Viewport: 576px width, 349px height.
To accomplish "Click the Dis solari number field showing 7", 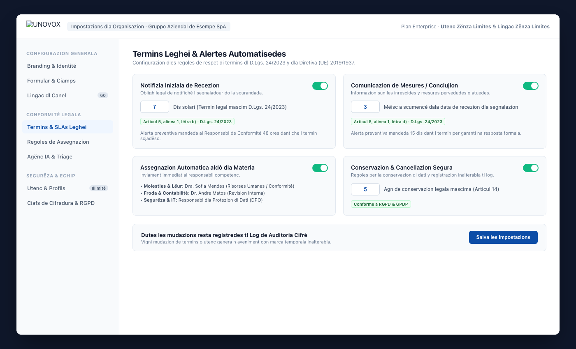I will [x=155, y=107].
